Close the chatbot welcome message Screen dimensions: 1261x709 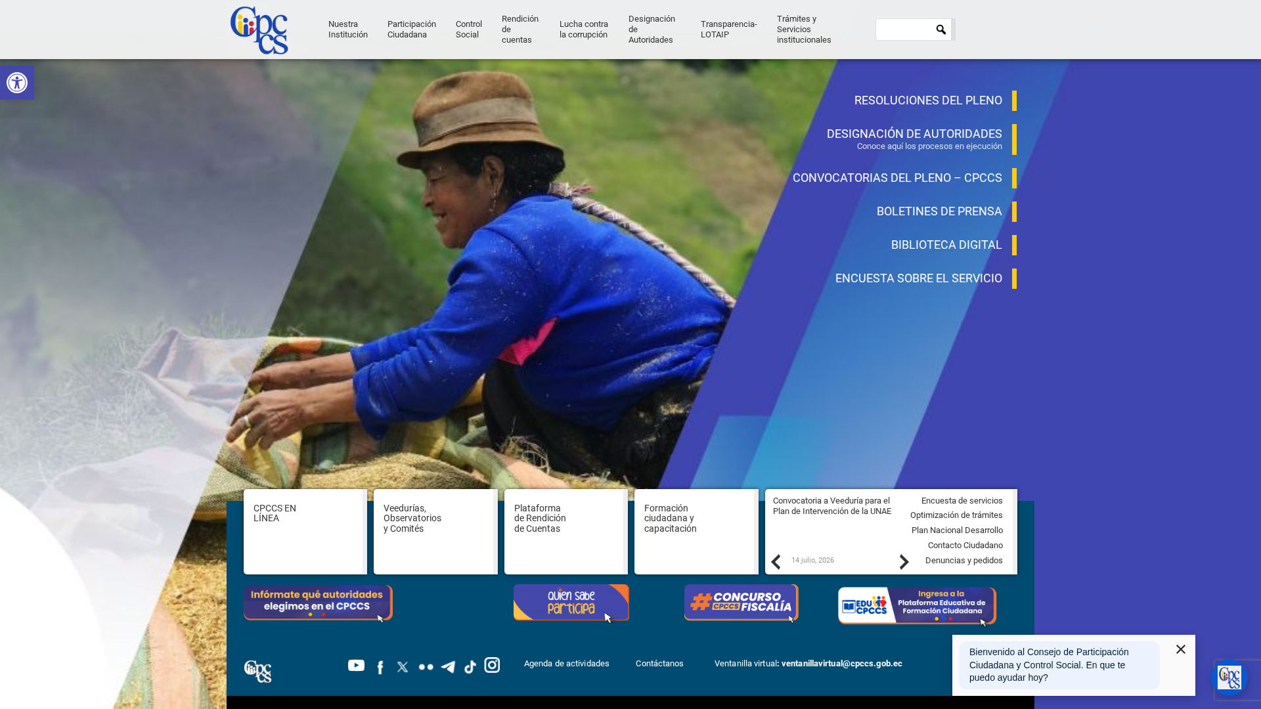coord(1181,649)
